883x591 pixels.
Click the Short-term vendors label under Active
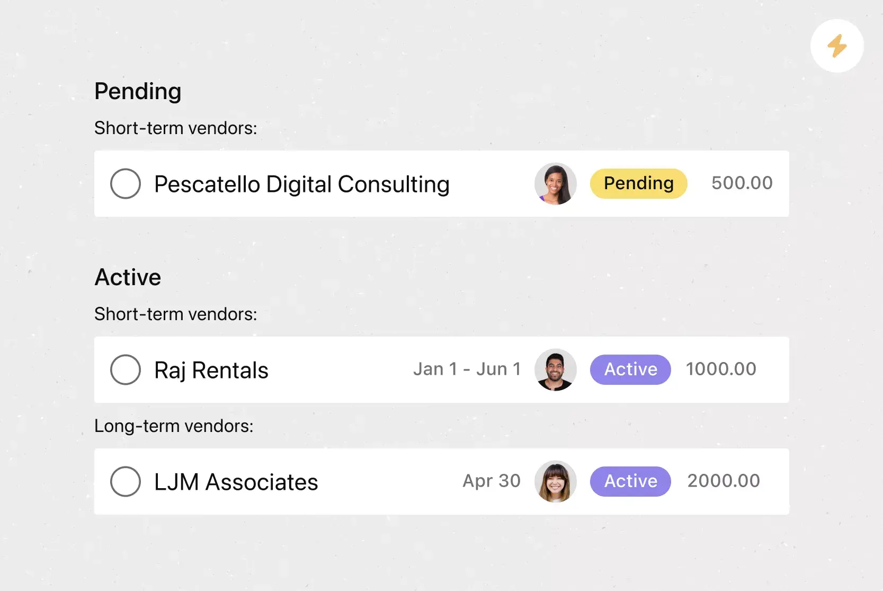point(175,314)
